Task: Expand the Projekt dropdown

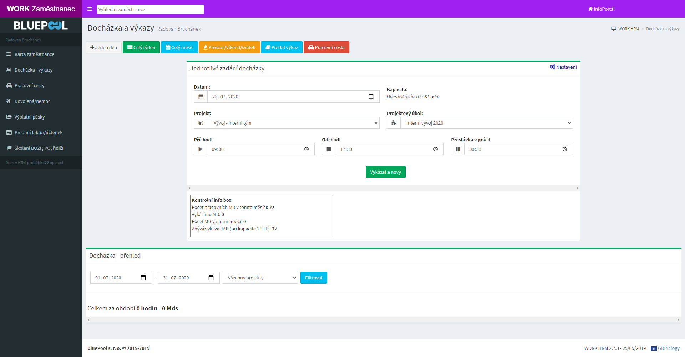Action: coord(294,123)
